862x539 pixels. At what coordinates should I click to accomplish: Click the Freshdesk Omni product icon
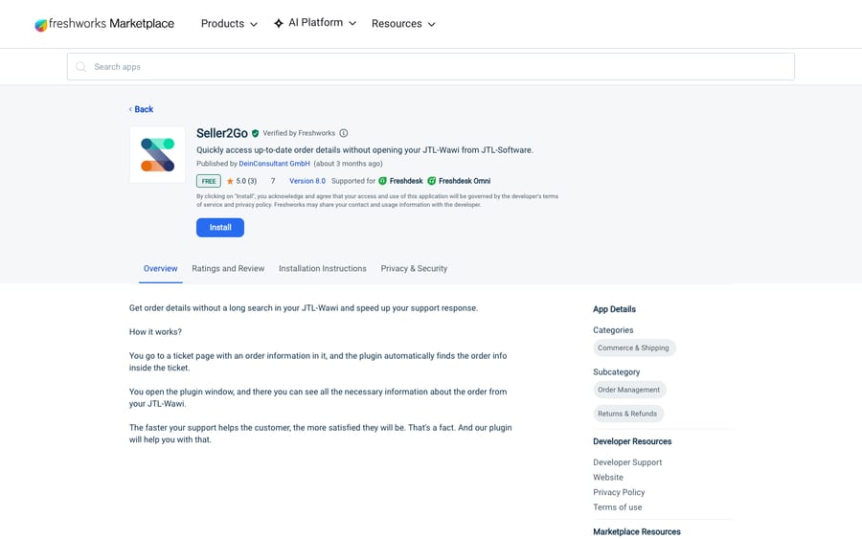(x=432, y=181)
